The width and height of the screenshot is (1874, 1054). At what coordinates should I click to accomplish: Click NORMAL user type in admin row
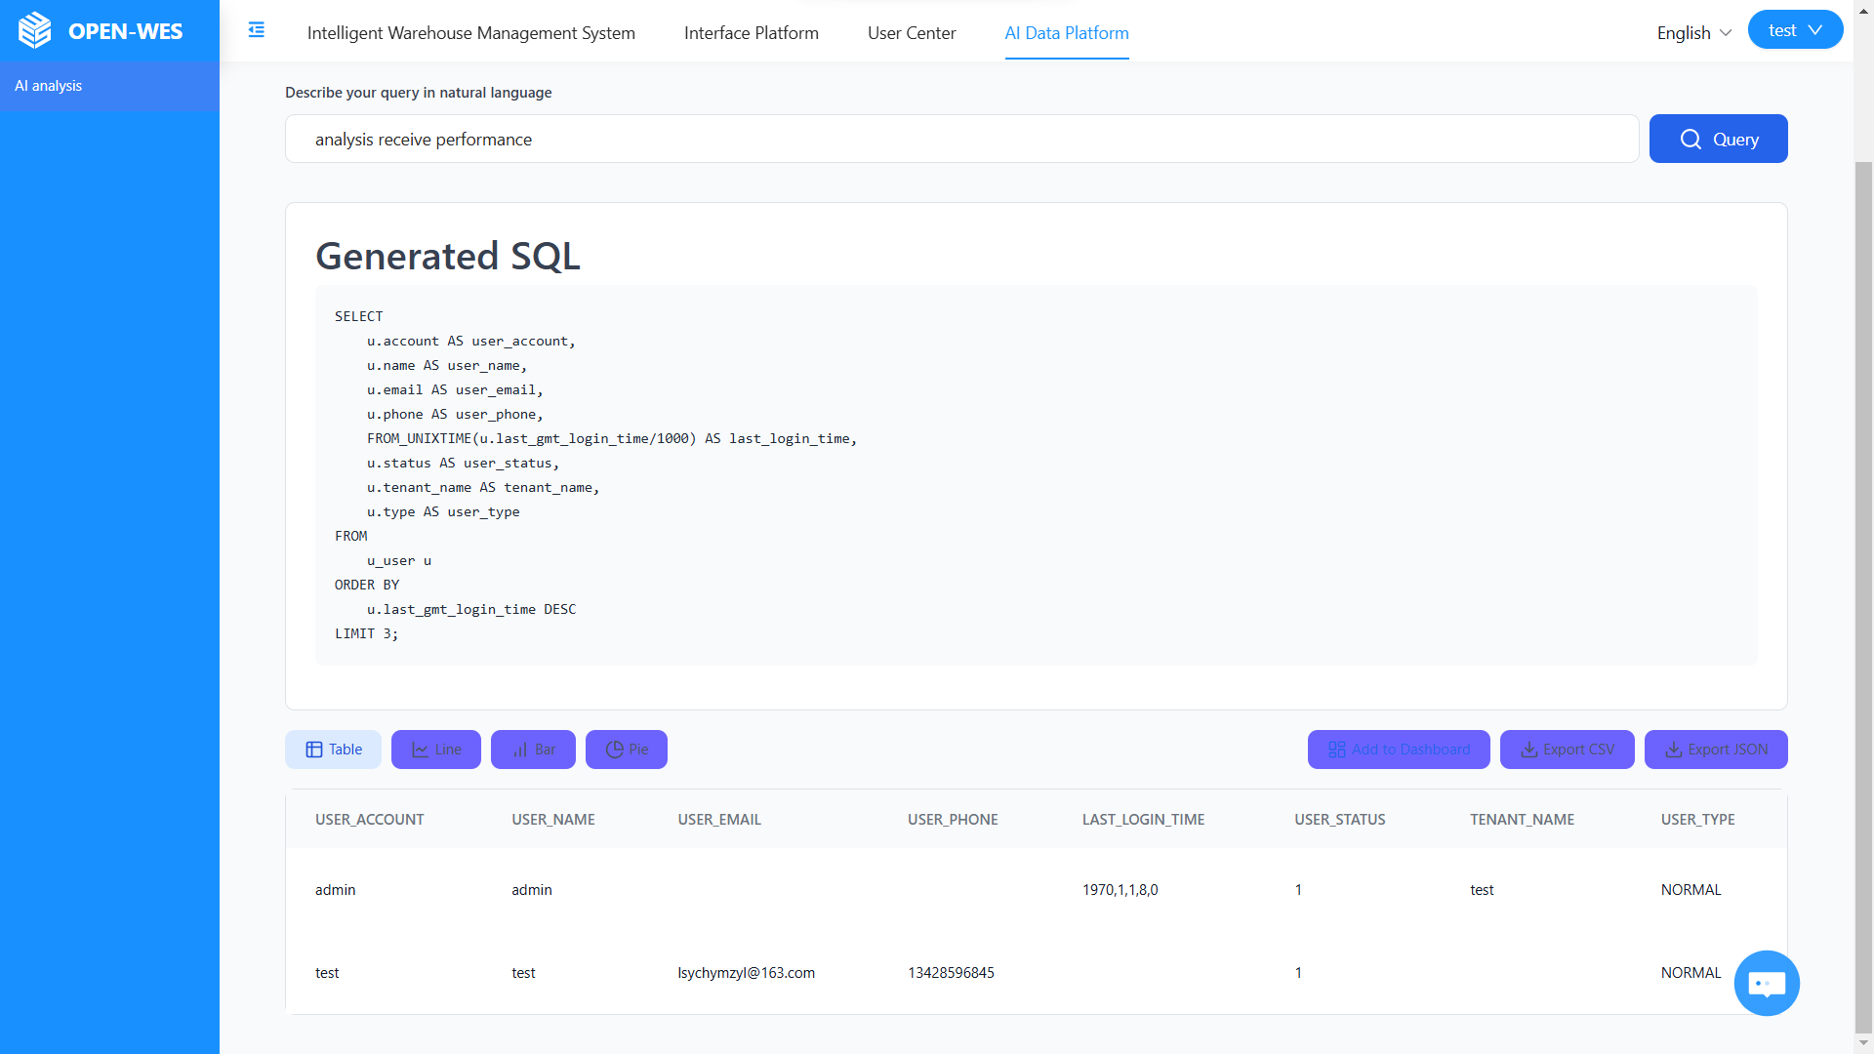tap(1691, 890)
